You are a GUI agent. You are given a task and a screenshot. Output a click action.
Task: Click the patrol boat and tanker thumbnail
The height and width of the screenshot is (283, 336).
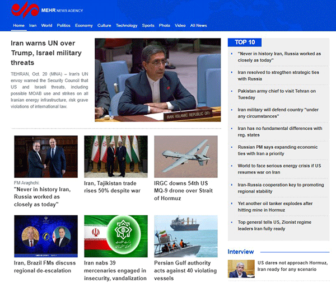click(x=186, y=236)
